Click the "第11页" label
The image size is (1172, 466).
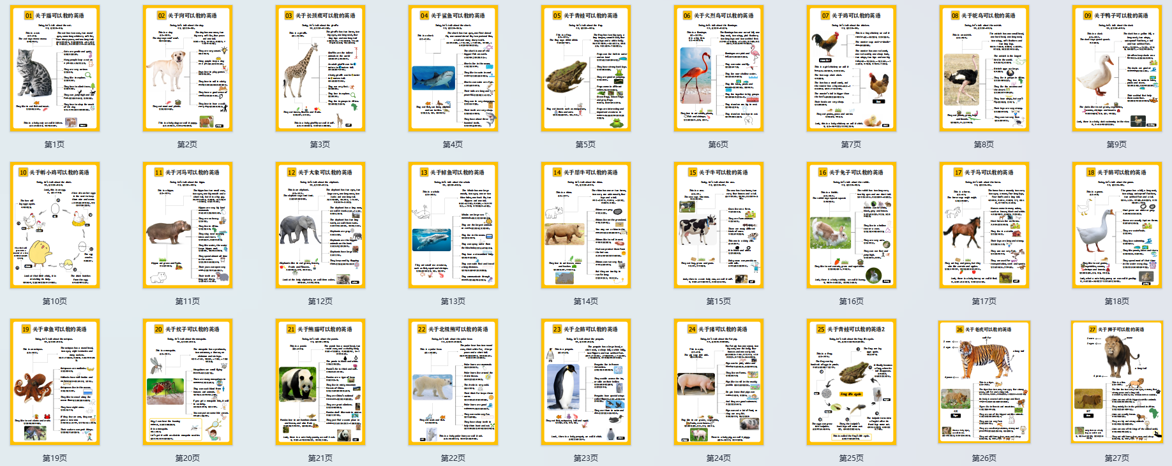188,302
